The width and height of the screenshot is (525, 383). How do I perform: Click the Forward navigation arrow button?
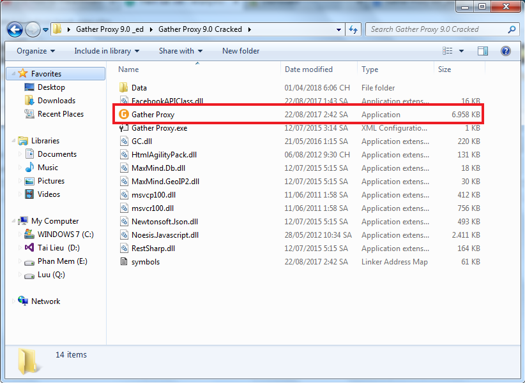click(33, 30)
